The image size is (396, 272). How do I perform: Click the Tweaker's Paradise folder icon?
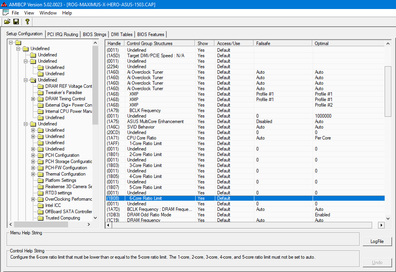40,92
